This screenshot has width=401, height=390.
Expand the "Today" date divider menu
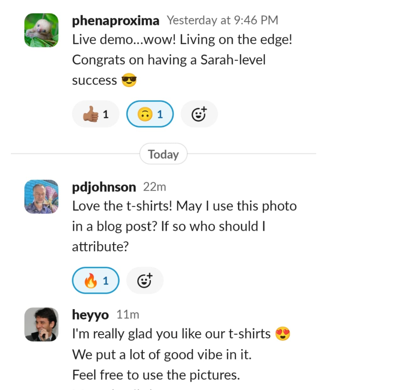(163, 154)
